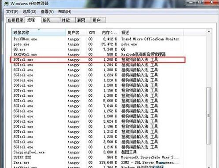
Task: Open the 选项(O) menu
Action: (x=29, y=11)
